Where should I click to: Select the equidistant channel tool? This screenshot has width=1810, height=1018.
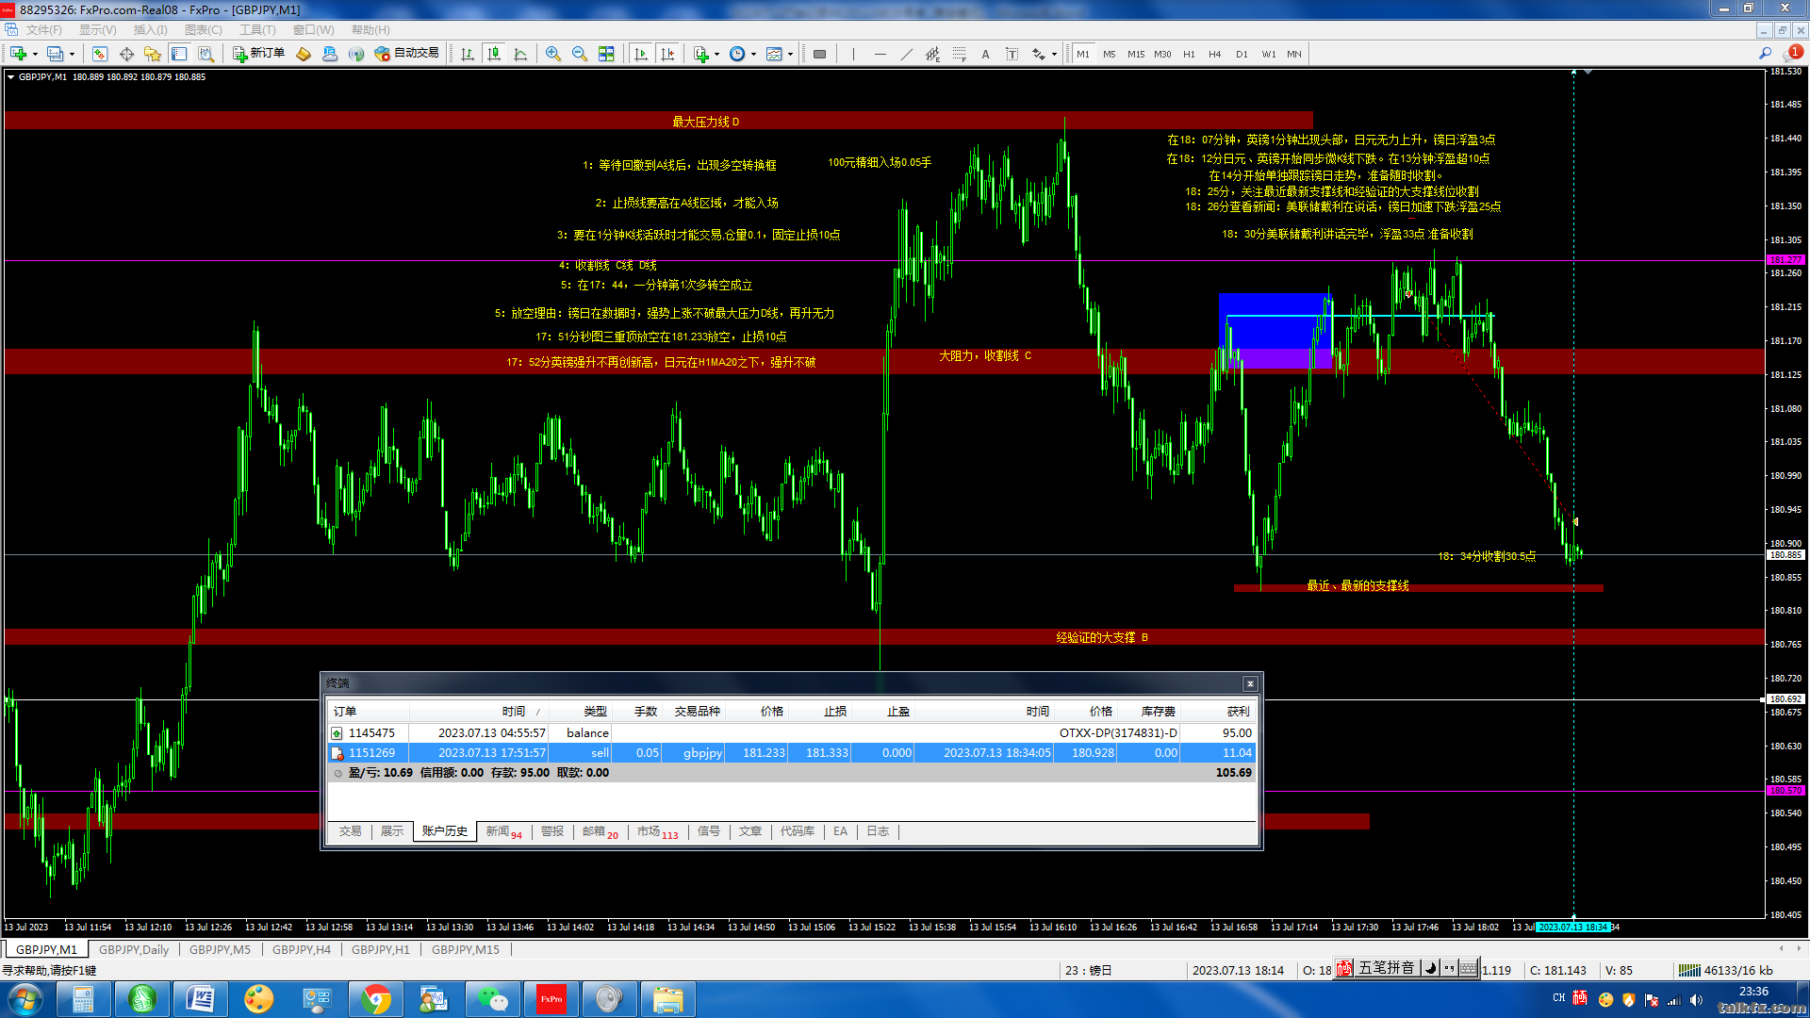(x=933, y=54)
